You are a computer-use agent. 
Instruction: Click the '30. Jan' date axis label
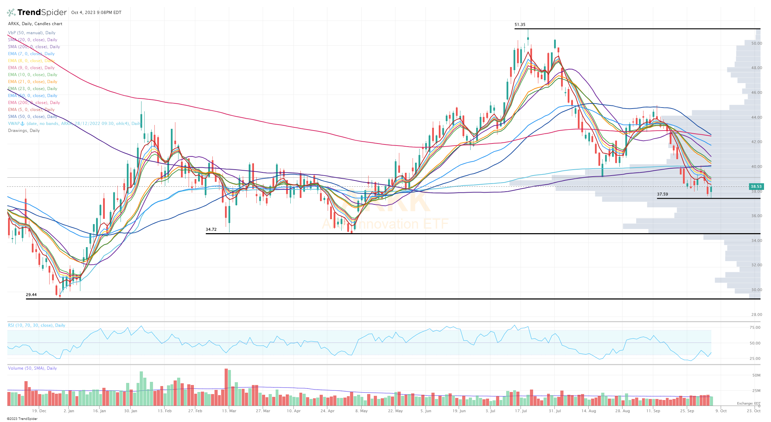131,411
